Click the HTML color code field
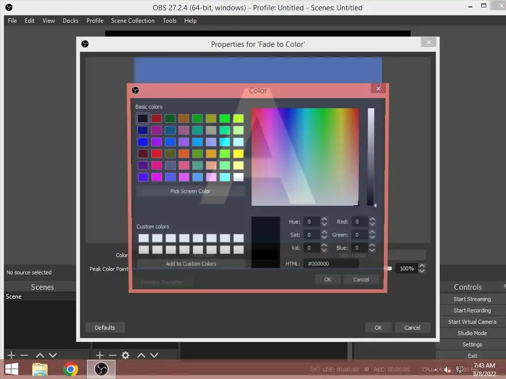 click(x=331, y=264)
